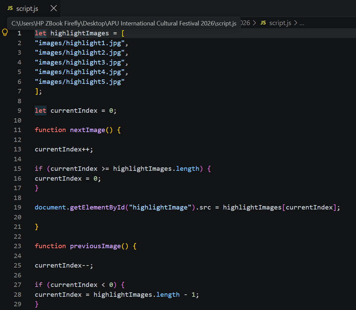Click the "images/highlight1.jpg" string
The image size is (356, 310).
coord(79,43)
